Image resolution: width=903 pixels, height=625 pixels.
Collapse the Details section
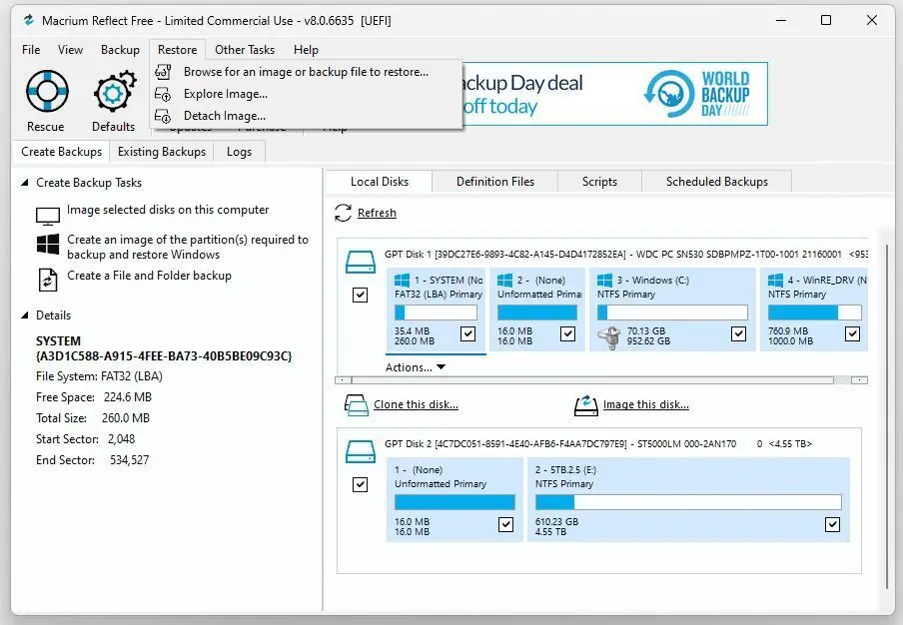25,315
